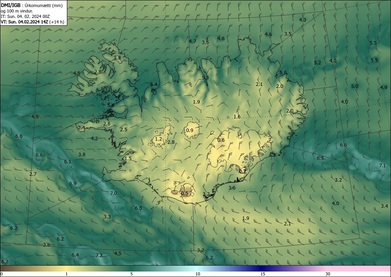Click the value 7.1 on the map
The height and width of the screenshot is (277, 391).
pos(382,165)
